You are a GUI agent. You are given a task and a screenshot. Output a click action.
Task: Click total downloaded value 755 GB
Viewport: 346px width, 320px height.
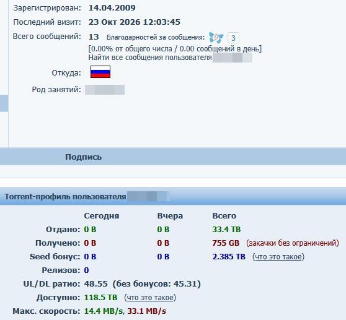point(226,243)
